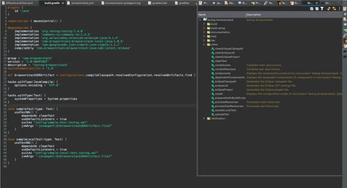
Task: Refresh tasks with the yellow refresh icon
Action: pos(329,9)
